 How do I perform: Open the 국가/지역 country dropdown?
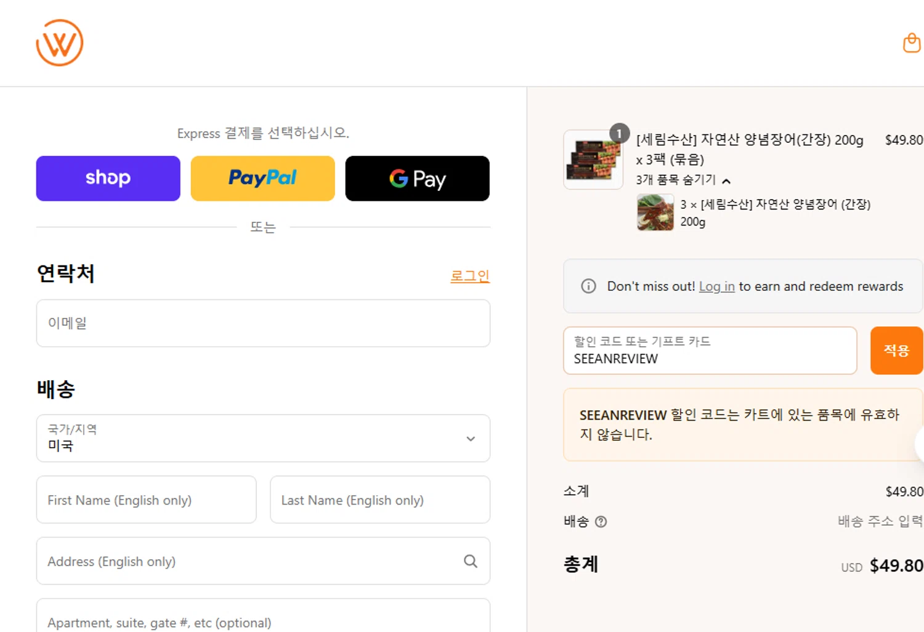tap(263, 438)
